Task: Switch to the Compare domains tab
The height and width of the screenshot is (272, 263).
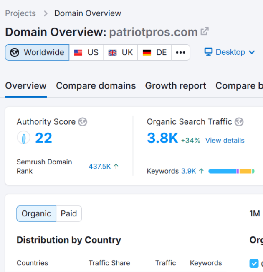Action: coord(96,86)
